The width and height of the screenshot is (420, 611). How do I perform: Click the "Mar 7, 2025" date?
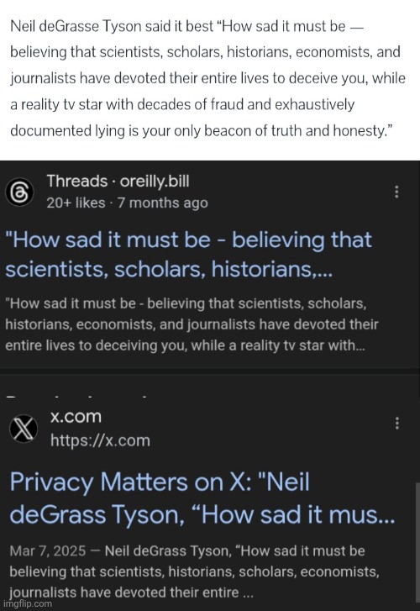pos(48,551)
